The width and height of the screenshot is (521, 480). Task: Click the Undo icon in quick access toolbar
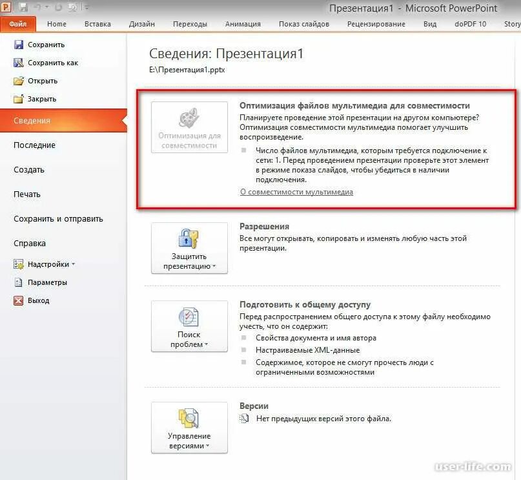(x=37, y=7)
